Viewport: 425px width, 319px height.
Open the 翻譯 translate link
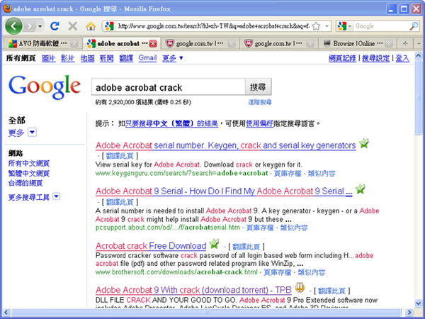(x=126, y=58)
